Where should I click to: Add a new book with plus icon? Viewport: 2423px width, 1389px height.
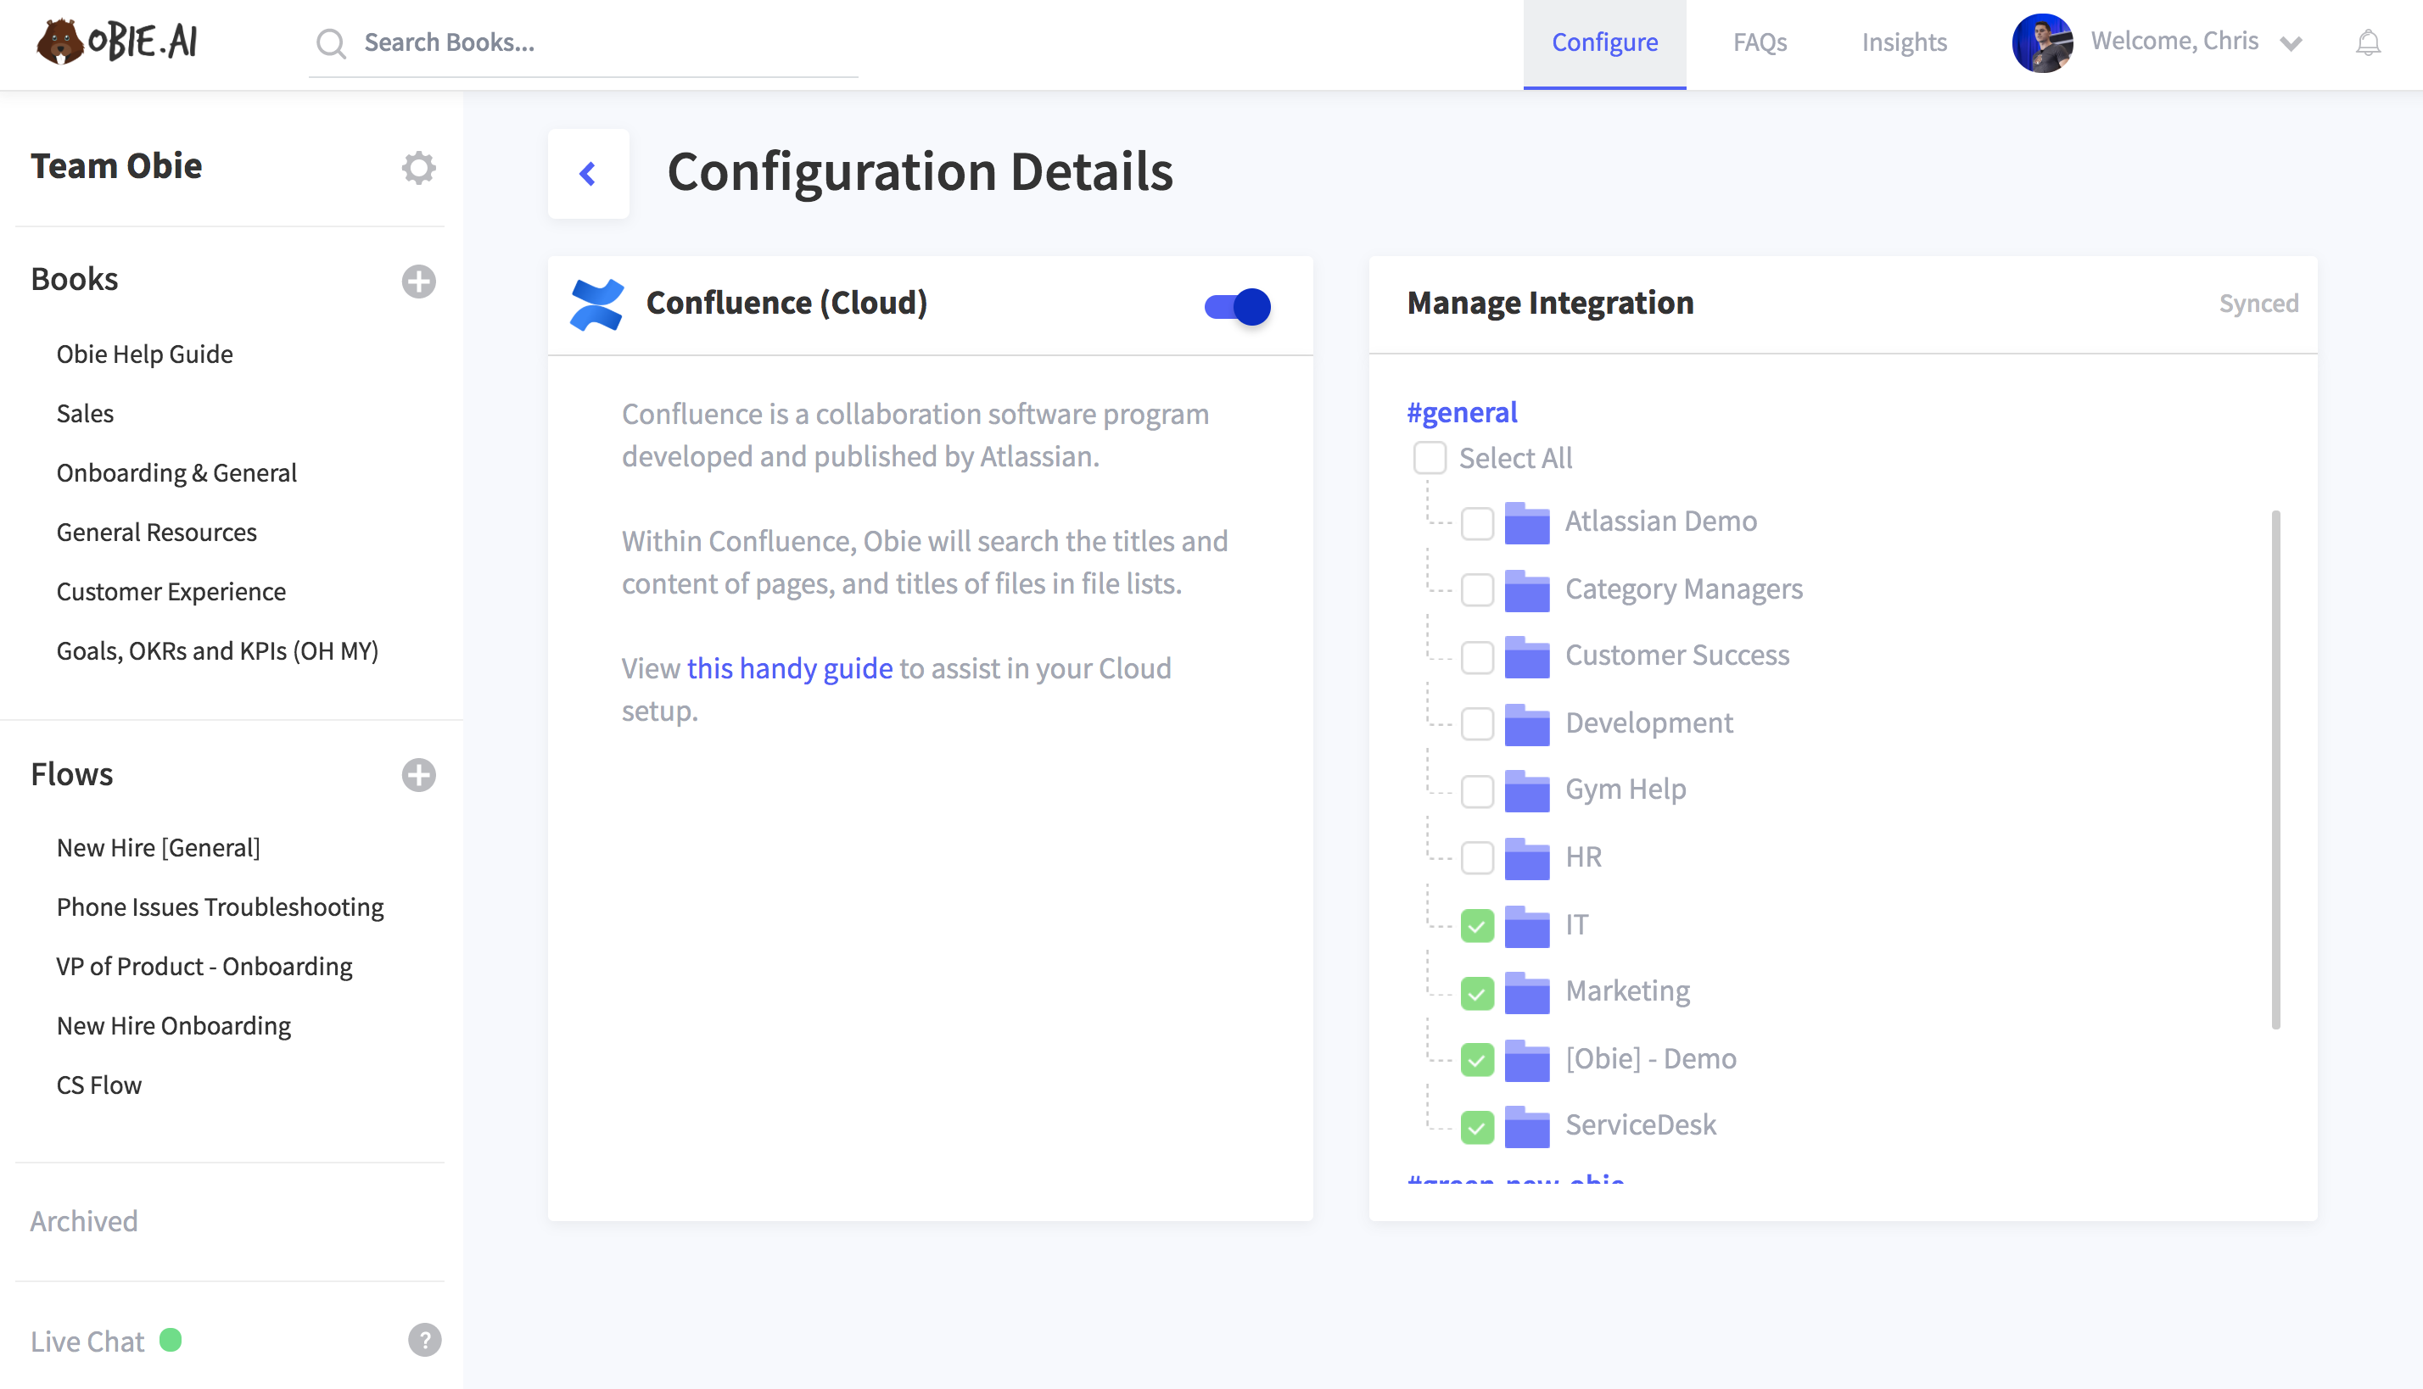click(x=418, y=281)
